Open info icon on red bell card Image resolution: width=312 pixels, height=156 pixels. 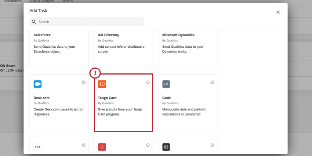[x=148, y=145]
